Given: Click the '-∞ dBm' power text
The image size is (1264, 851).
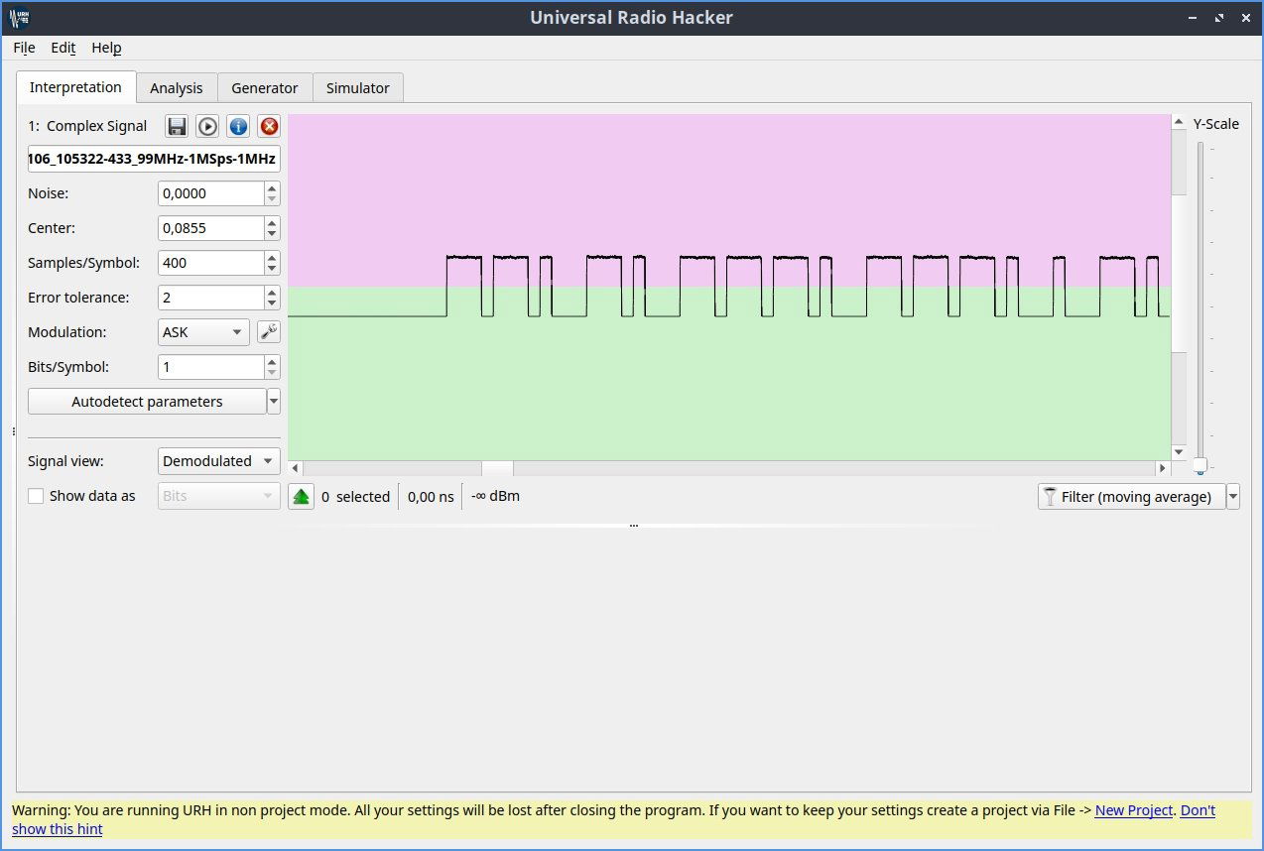Looking at the screenshot, I should [x=495, y=496].
